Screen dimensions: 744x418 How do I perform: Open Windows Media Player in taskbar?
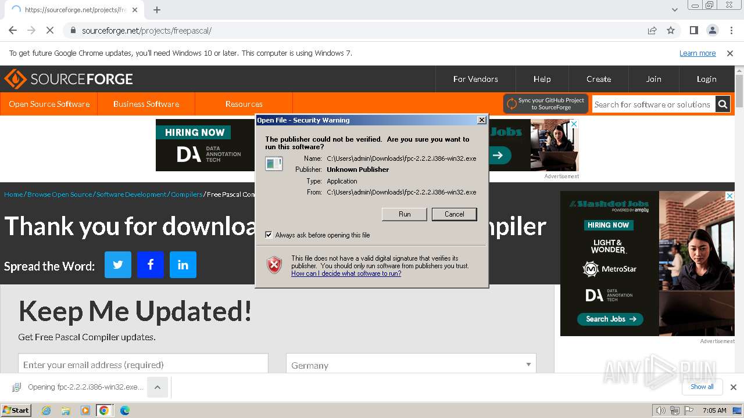point(85,410)
